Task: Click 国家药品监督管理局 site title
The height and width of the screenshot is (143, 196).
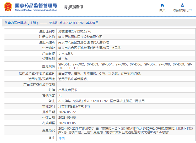Action: [x=36, y=5]
